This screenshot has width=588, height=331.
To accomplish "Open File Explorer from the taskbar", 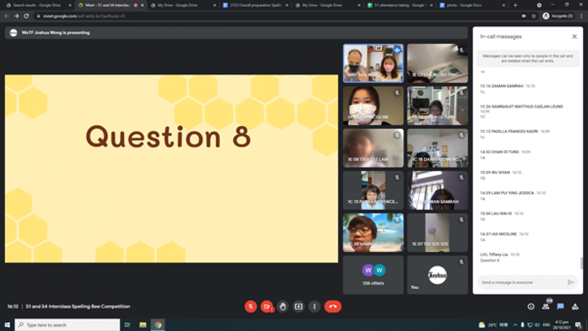I will pyautogui.click(x=143, y=325).
